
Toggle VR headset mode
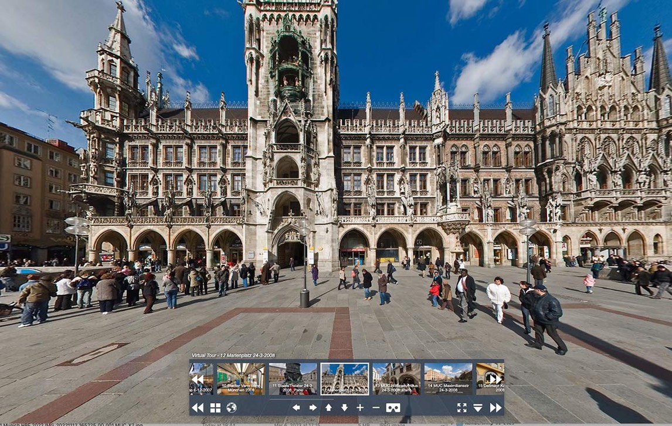393,407
